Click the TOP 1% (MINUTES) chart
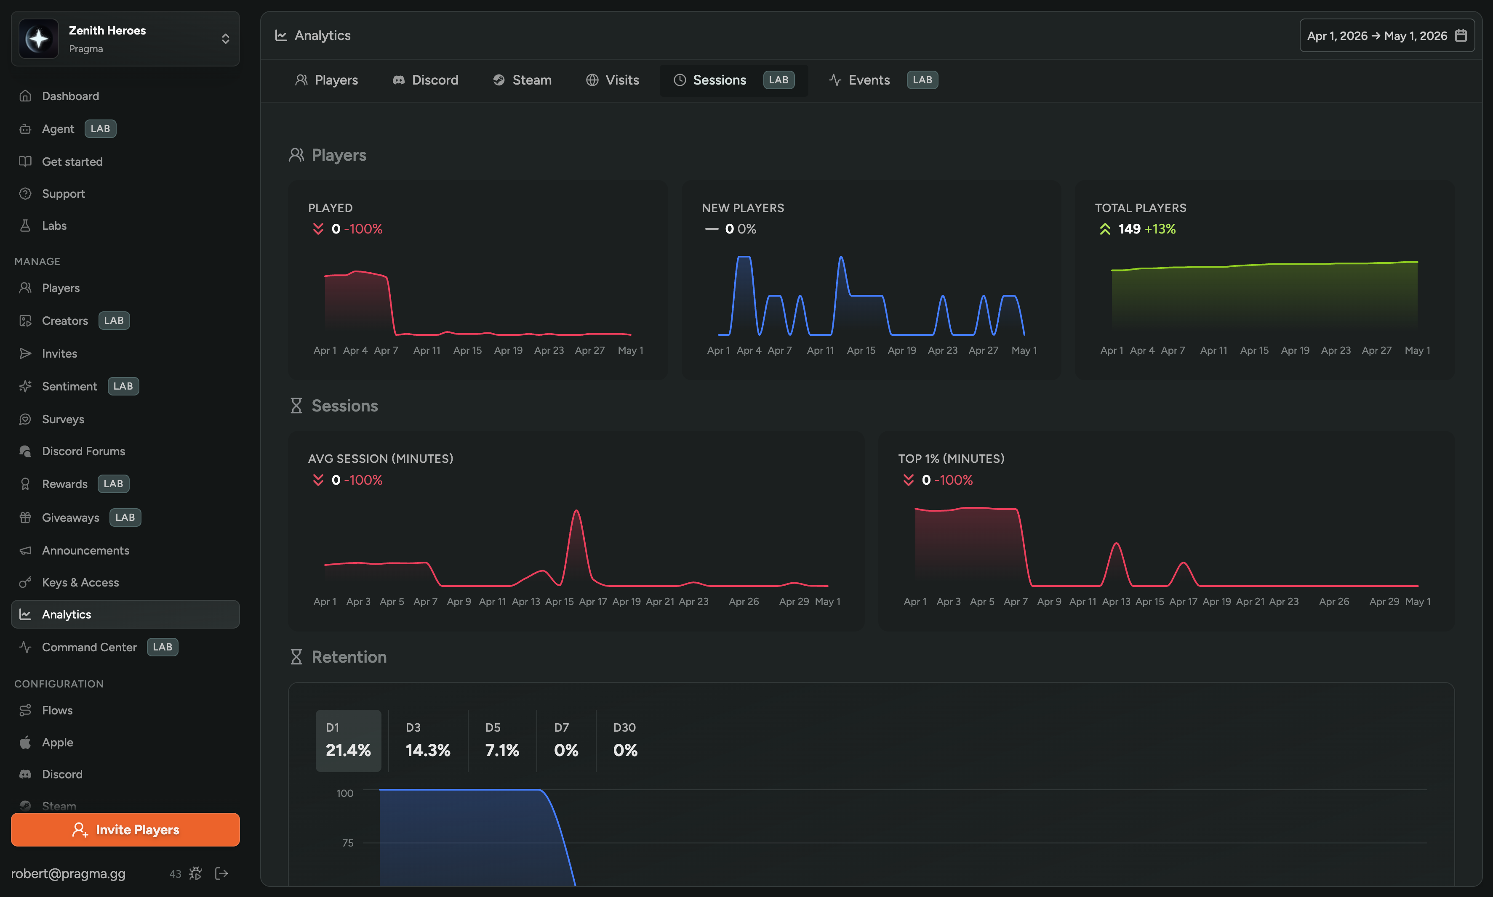Image resolution: width=1493 pixels, height=897 pixels. click(x=1166, y=531)
